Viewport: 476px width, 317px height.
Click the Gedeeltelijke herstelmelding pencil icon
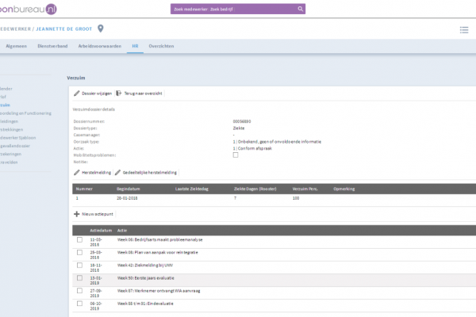(117, 172)
